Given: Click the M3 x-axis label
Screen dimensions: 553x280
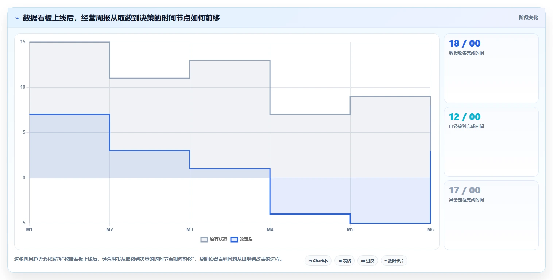Looking at the screenshot, I should [190, 229].
